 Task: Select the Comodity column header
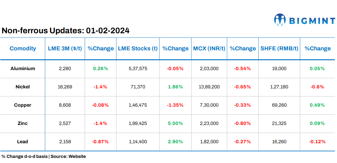pos(23,49)
